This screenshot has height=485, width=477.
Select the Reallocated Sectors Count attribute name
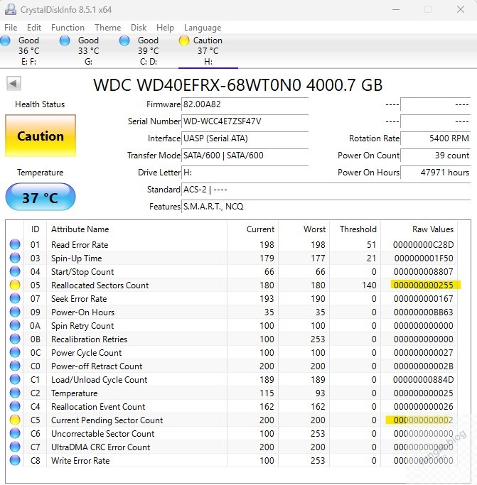click(x=100, y=285)
